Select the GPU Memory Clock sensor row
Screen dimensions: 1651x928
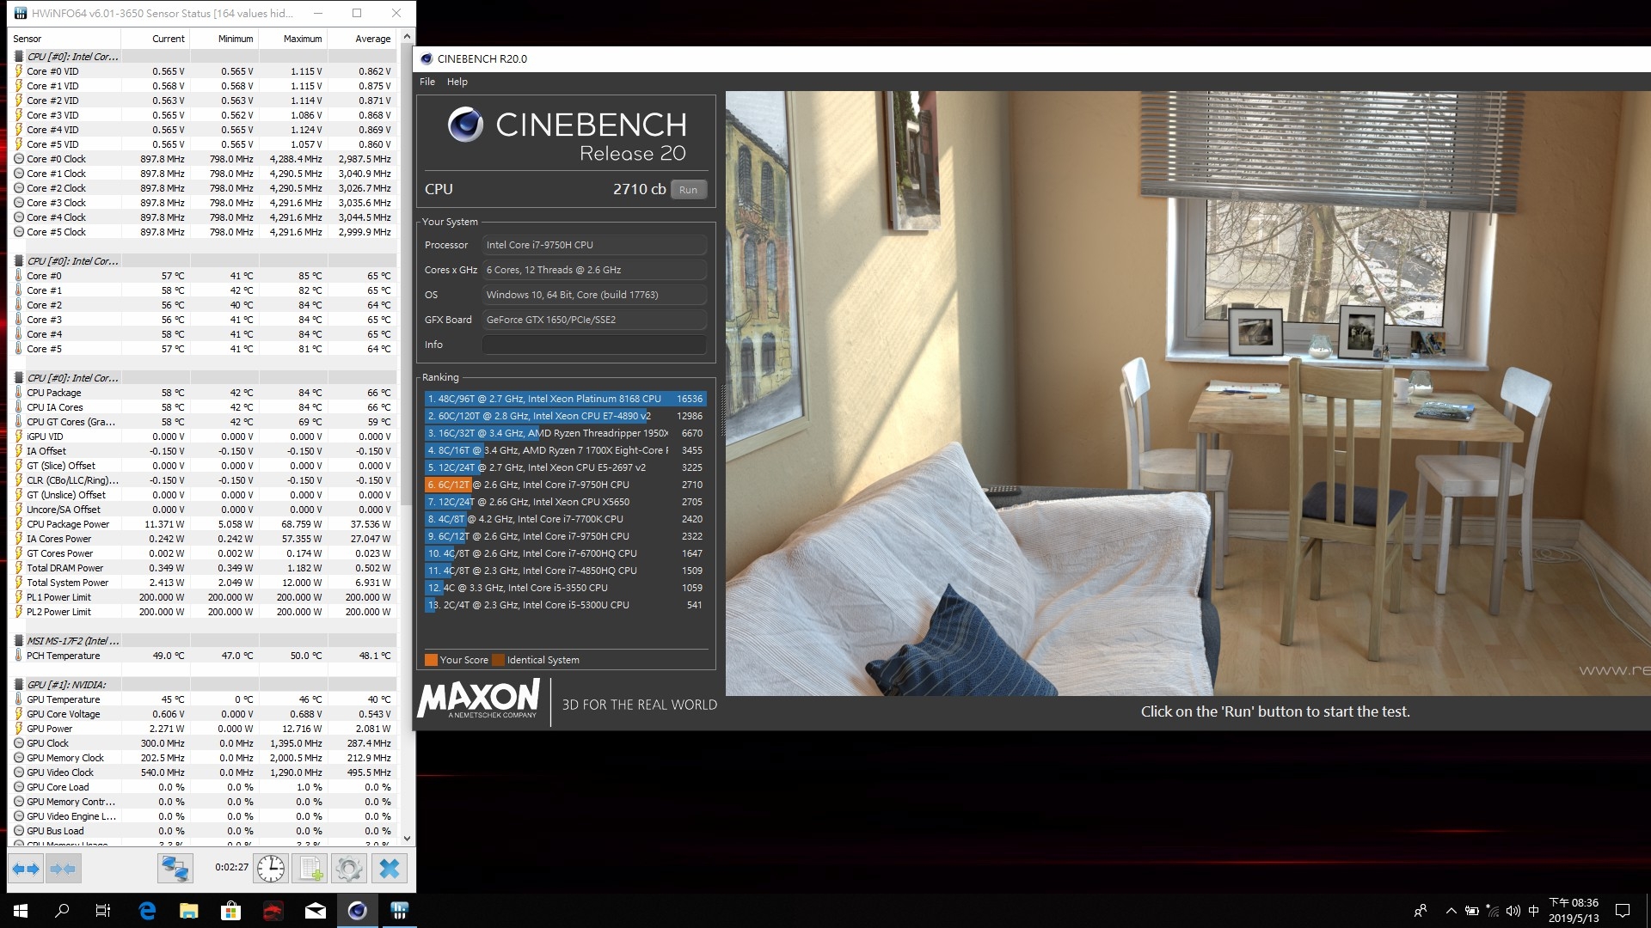203,758
